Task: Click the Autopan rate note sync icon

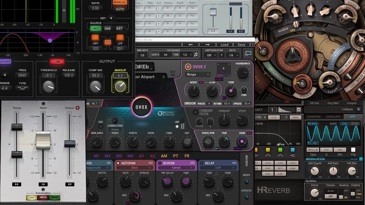Action: pyautogui.click(x=133, y=174)
